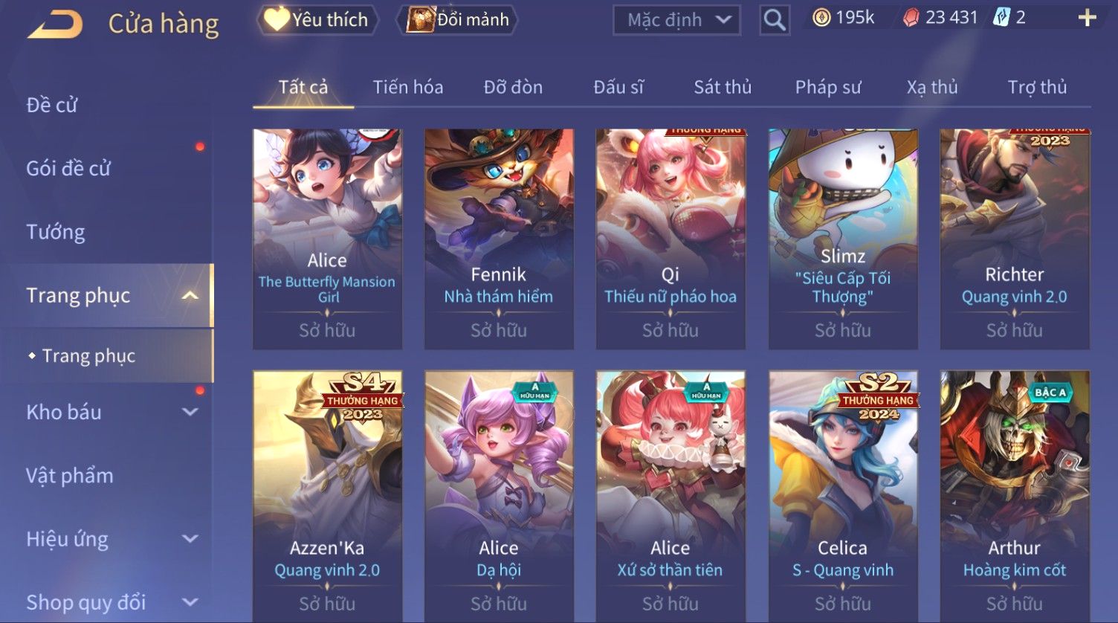Switch to the Sát thủ tab
This screenshot has width=1118, height=623.
(x=723, y=87)
